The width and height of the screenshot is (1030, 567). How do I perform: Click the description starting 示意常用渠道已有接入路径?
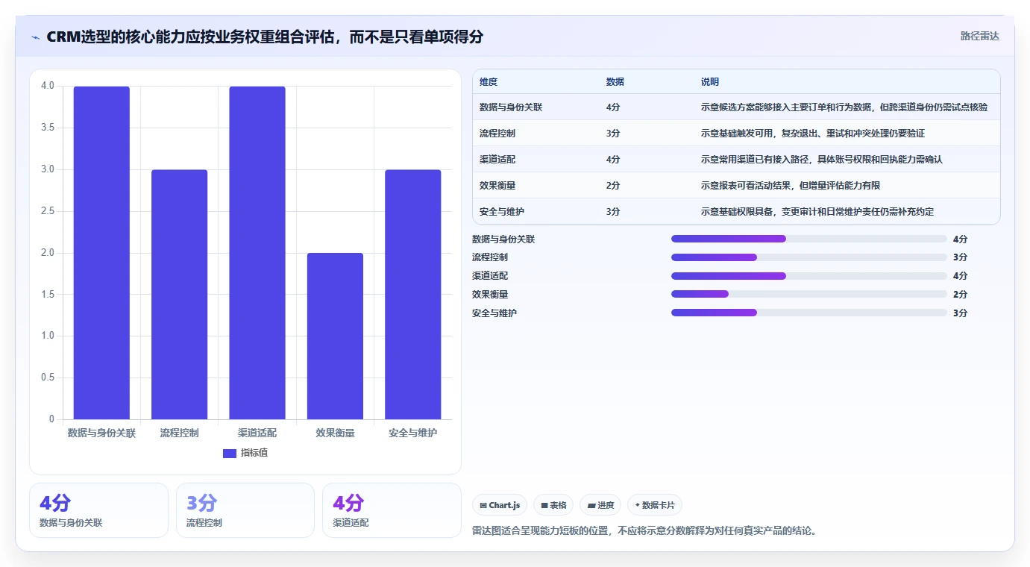822,160
